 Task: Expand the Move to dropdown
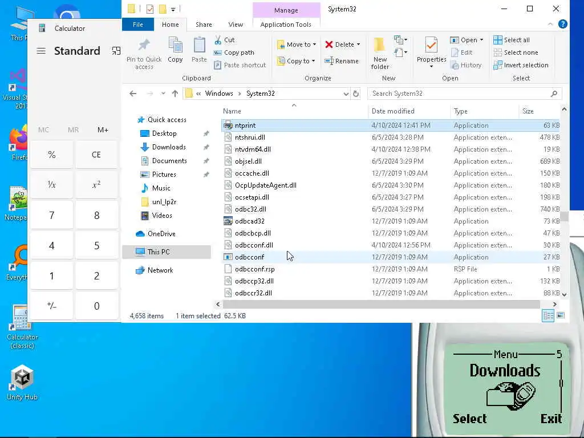[x=315, y=44]
